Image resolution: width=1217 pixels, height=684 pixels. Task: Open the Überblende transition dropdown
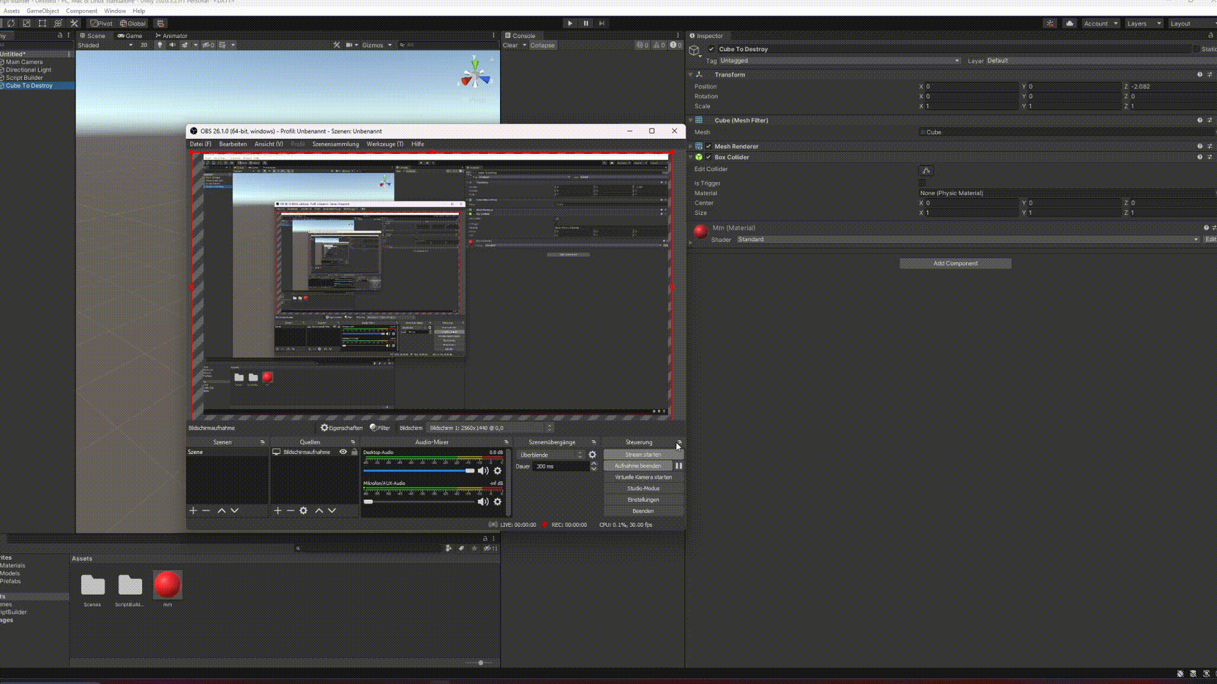point(550,455)
